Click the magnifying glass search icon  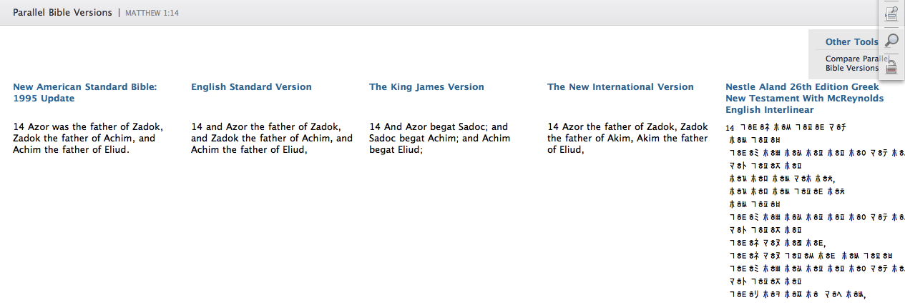(891, 40)
